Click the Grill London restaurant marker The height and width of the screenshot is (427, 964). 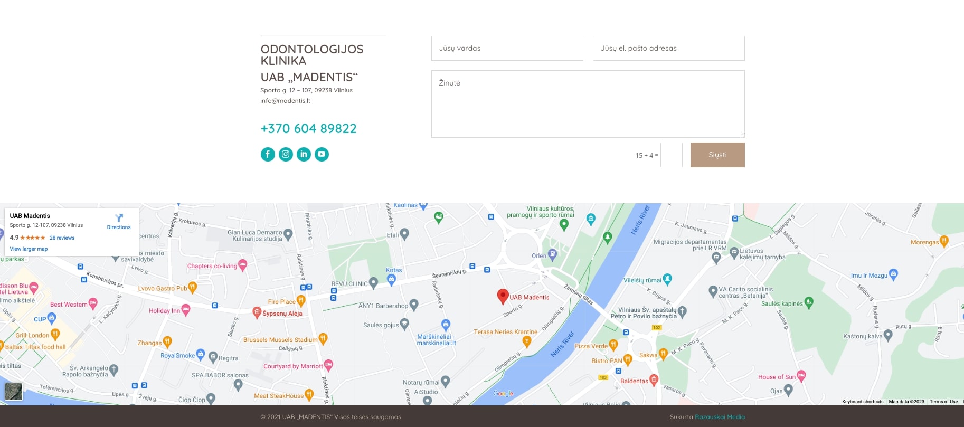click(55, 334)
